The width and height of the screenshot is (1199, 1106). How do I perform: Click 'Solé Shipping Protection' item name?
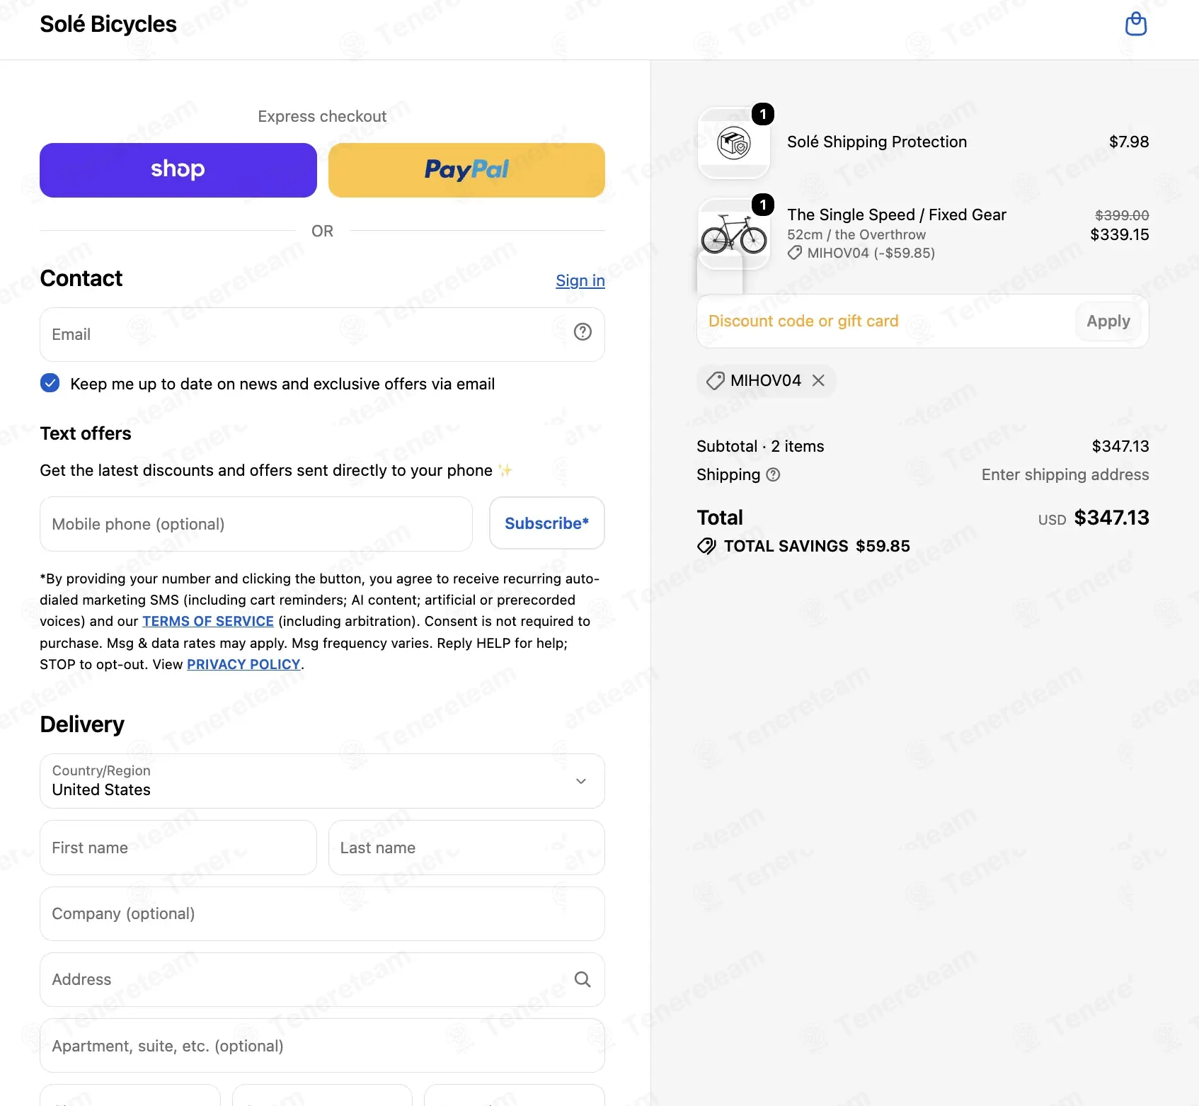(x=876, y=142)
